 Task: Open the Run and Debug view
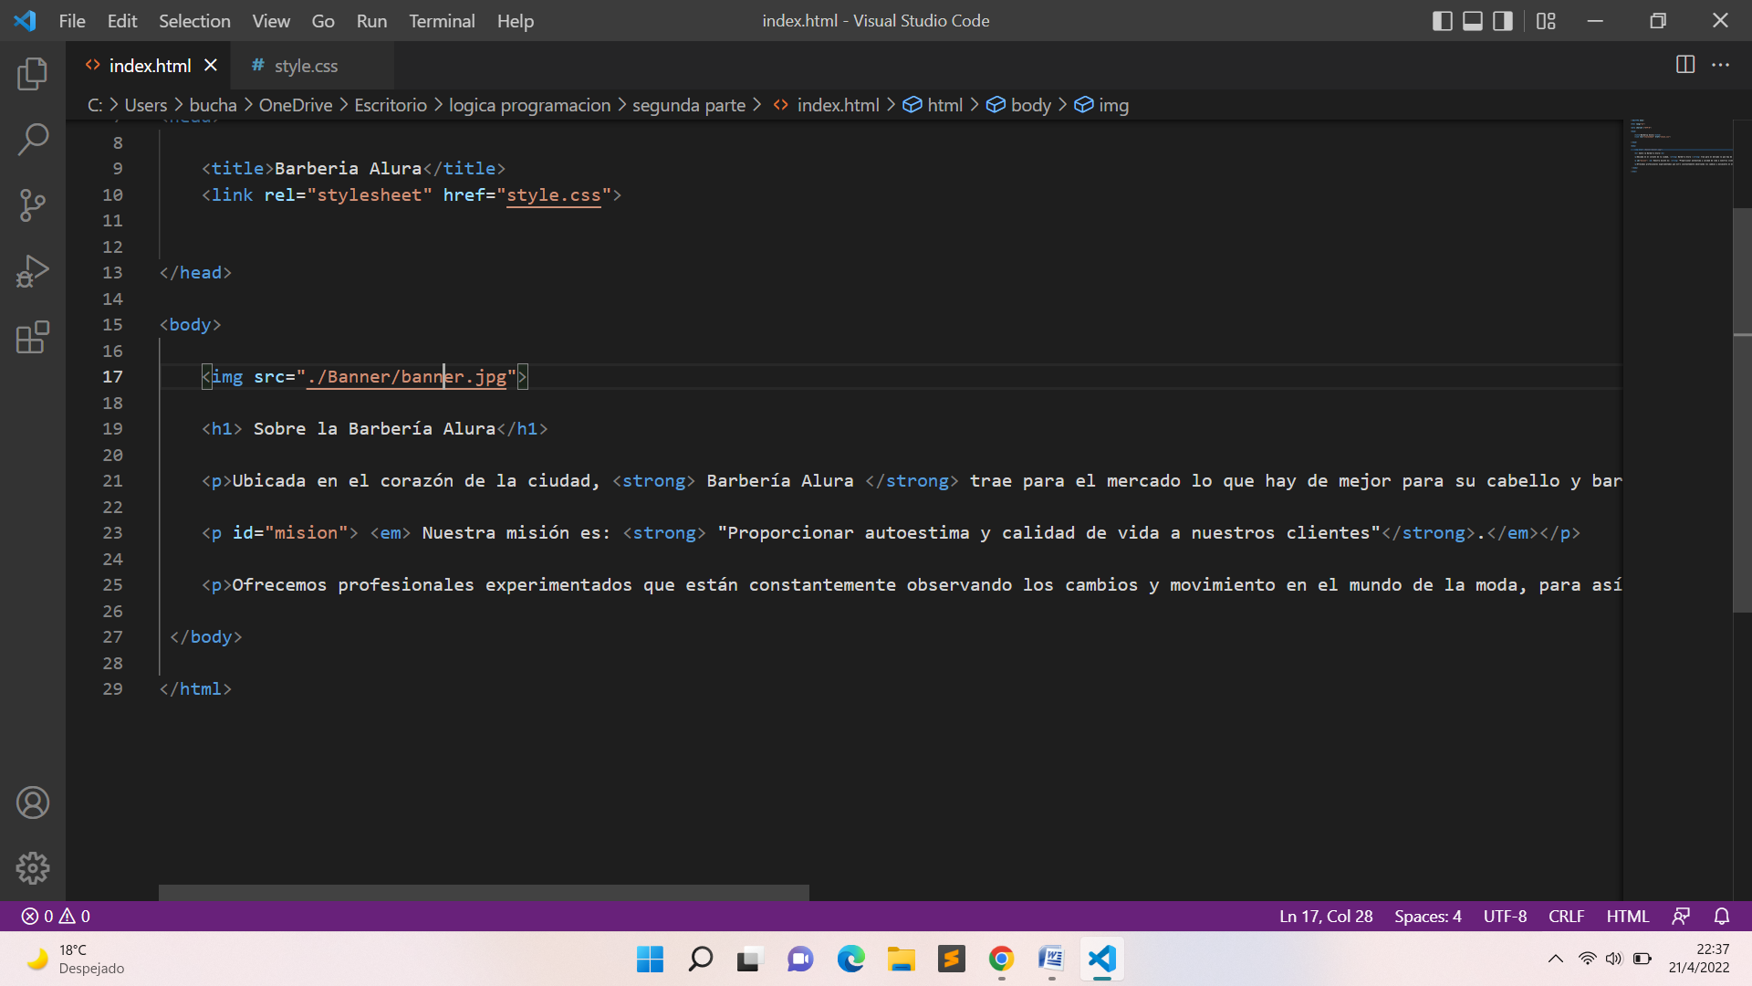click(x=33, y=271)
